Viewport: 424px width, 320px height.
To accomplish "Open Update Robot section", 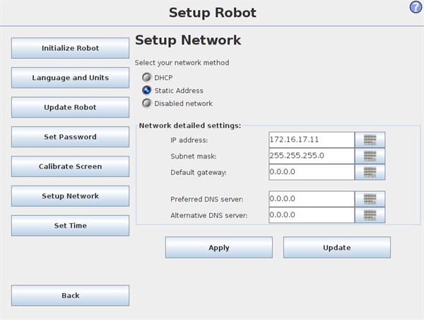I will (x=70, y=108).
